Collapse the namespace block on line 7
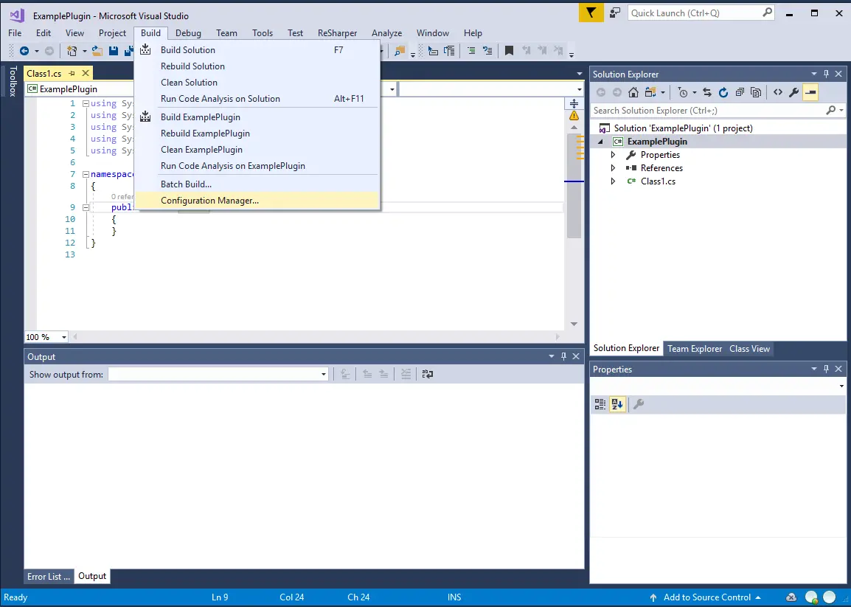 [86, 174]
